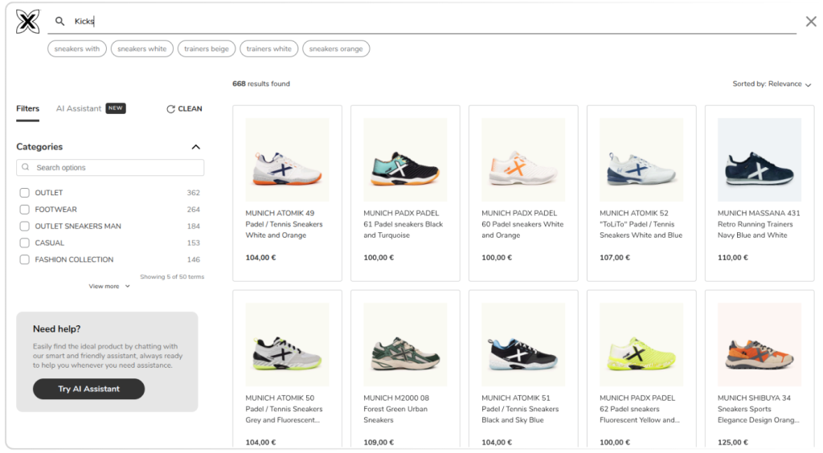Click the 109,00 € price
823x453 pixels.
pyautogui.click(x=379, y=442)
